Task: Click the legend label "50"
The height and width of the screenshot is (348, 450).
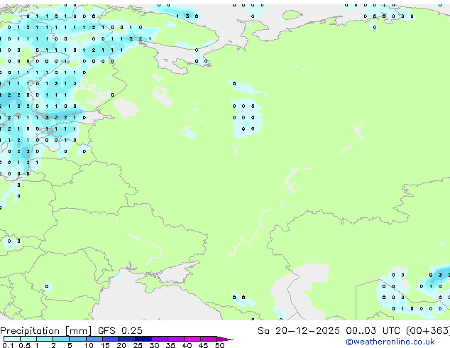Action: [x=219, y=345]
